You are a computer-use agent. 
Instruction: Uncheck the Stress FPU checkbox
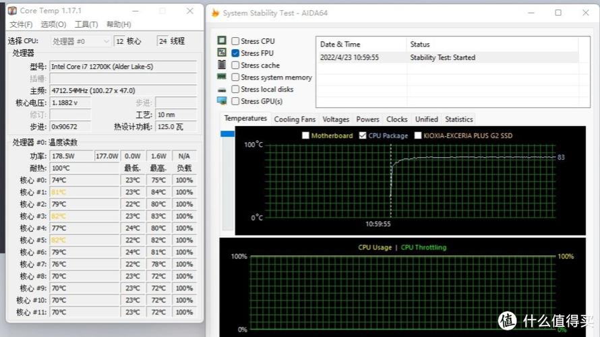click(235, 53)
